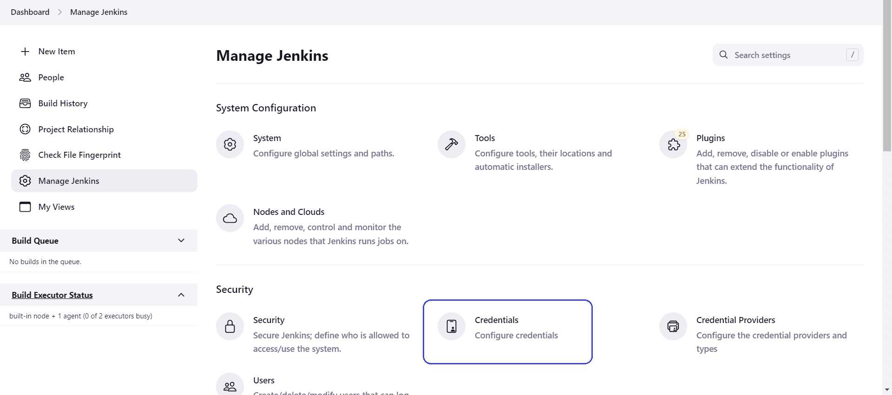Open the Build Executor Status link
The height and width of the screenshot is (395, 892).
coord(52,295)
